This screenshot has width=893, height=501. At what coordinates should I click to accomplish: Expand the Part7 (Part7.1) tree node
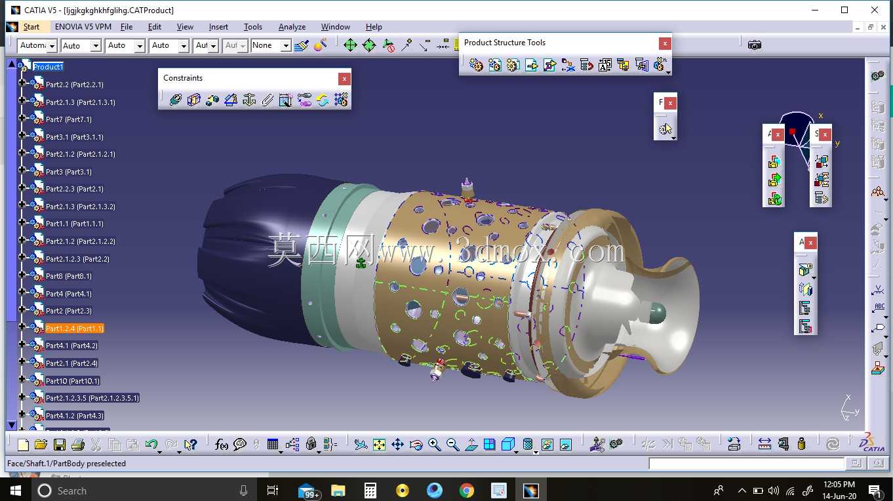22,118
